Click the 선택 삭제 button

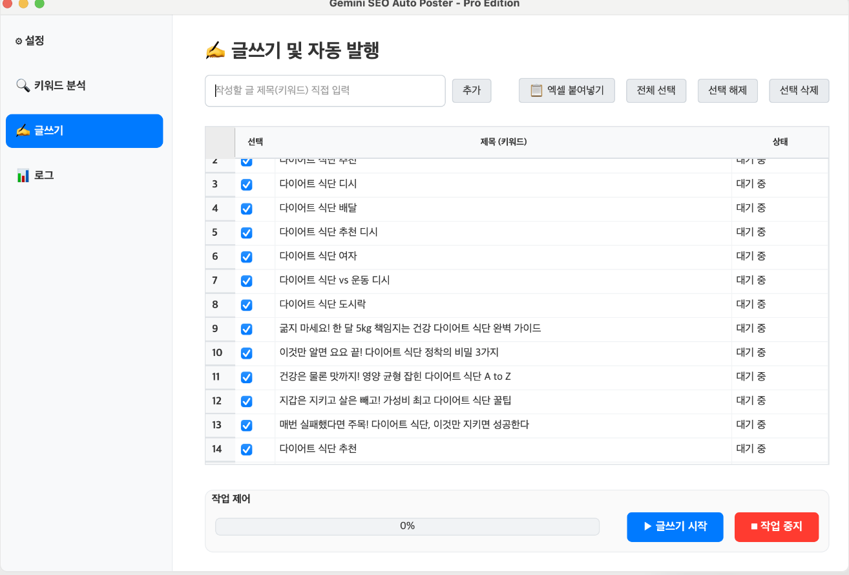point(799,90)
